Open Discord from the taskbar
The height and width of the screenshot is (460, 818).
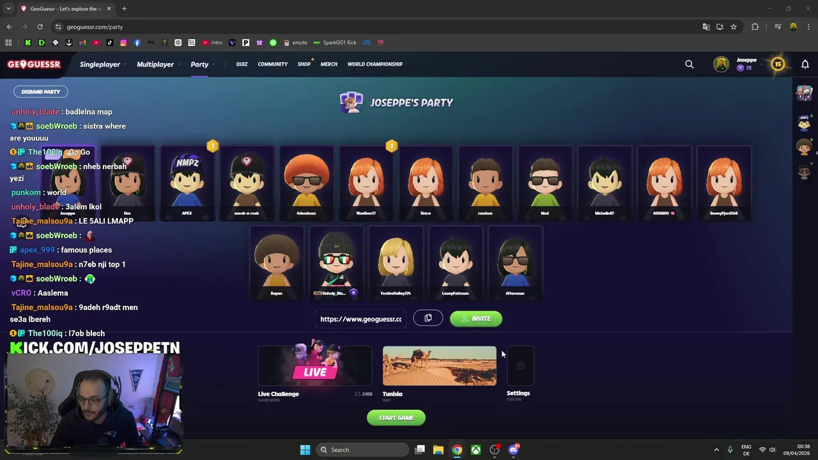click(513, 450)
